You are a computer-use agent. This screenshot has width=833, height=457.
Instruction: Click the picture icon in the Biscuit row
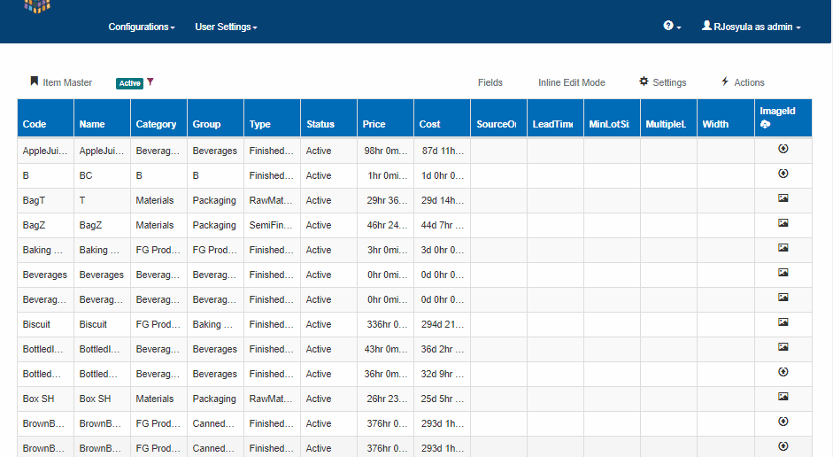point(783,322)
